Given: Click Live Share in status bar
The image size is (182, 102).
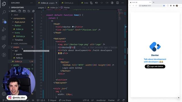Looking at the screenshot, I should [65, 100].
